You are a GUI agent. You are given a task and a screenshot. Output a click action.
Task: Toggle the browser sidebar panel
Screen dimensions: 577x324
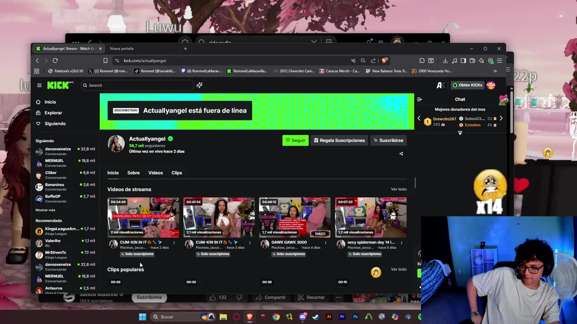463,61
